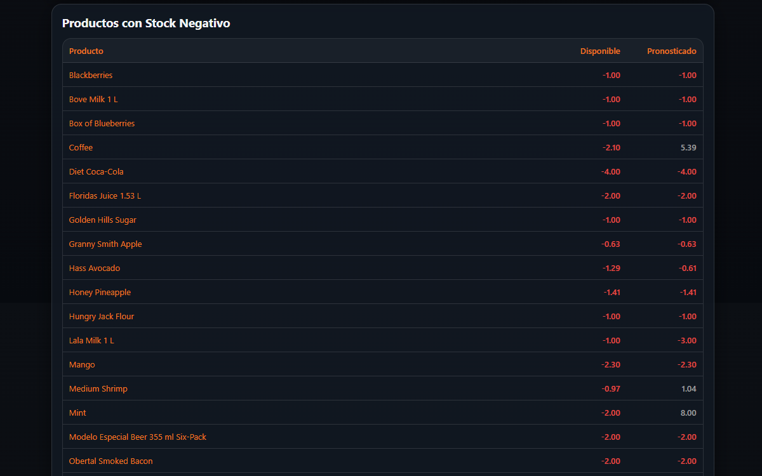Open the Hass Avocado product
The height and width of the screenshot is (476, 762).
click(94, 268)
